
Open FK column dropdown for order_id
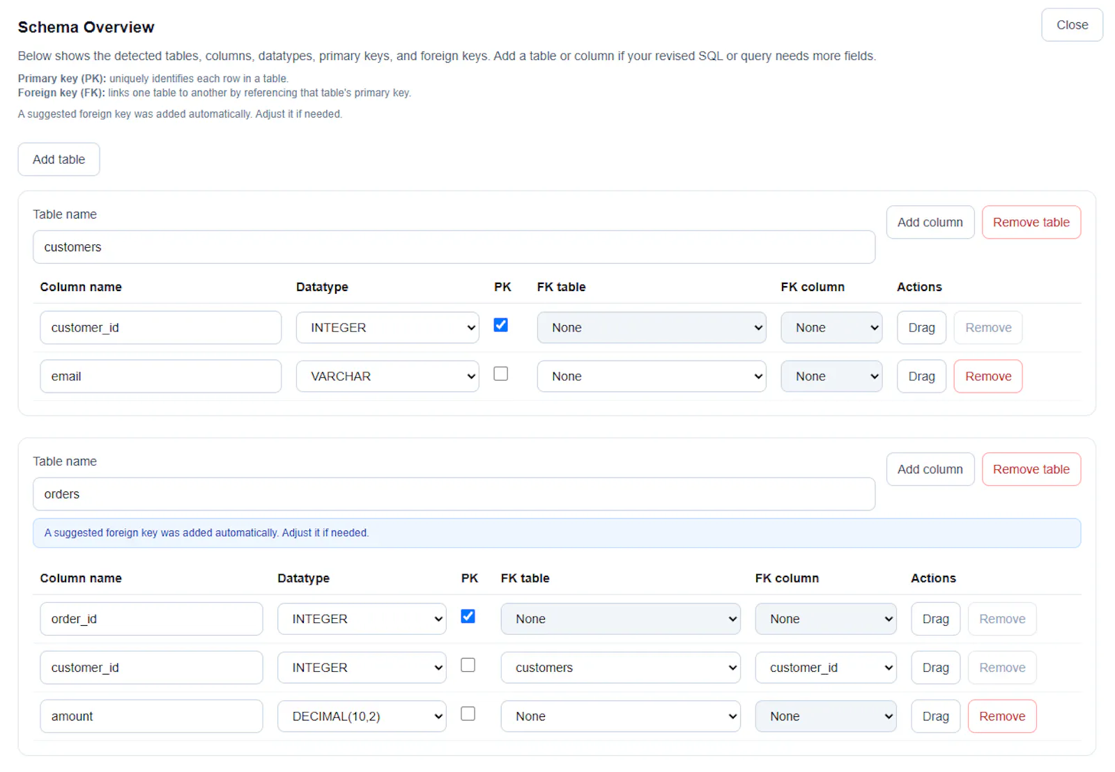click(x=826, y=619)
